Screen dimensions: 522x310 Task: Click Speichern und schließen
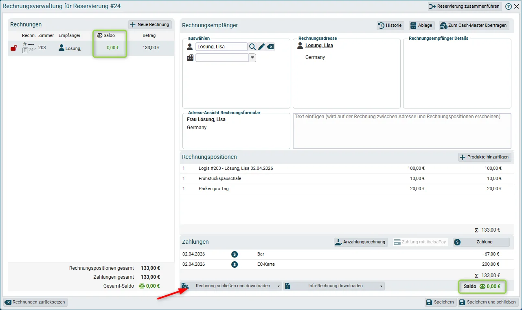tap(488, 302)
